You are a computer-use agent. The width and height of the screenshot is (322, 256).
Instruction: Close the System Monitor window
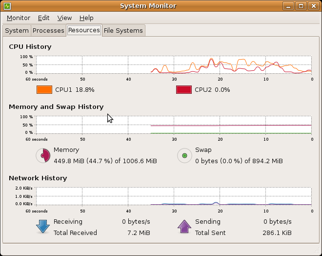point(314,6)
